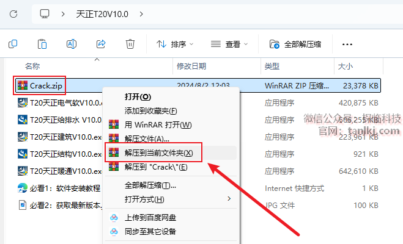The height and width of the screenshot is (244, 403).
Task: Select T20天正电气软V10.0 file
Action: [x=66, y=102]
